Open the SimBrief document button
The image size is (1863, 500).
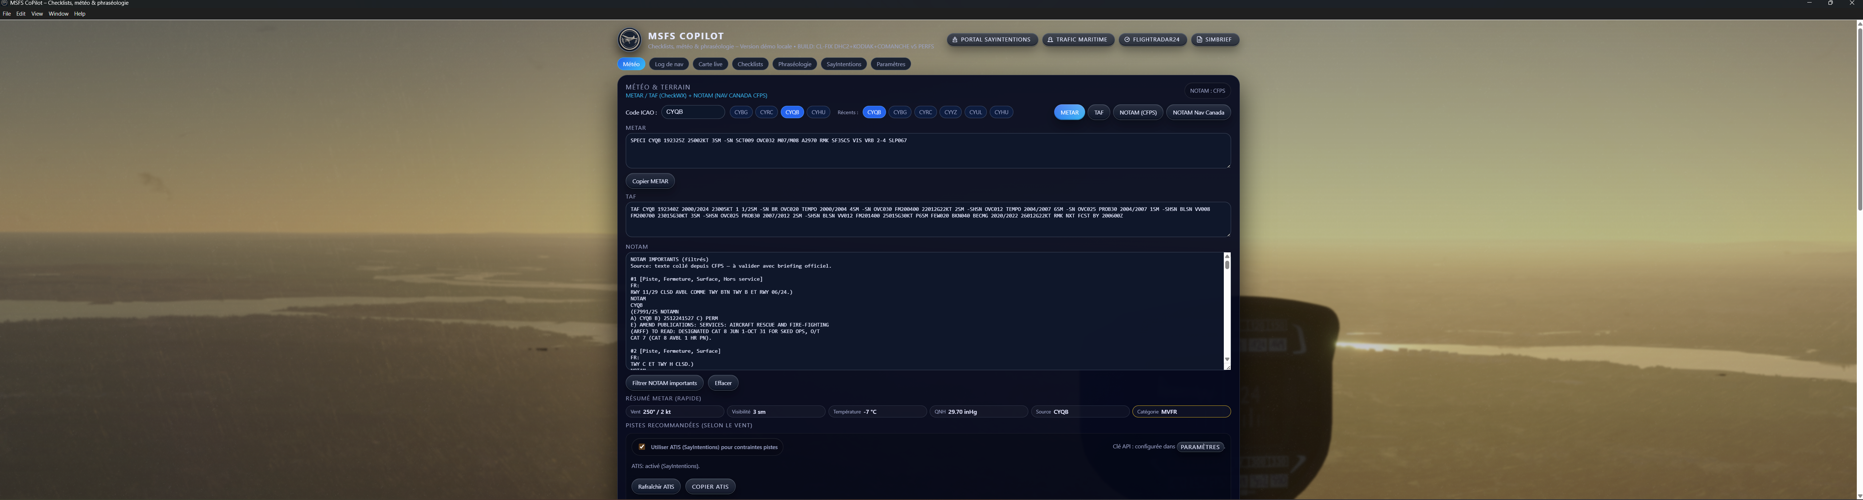click(1214, 40)
